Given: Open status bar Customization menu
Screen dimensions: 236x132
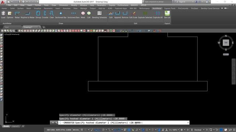Looking at the screenshot, I should (x=234, y=130).
